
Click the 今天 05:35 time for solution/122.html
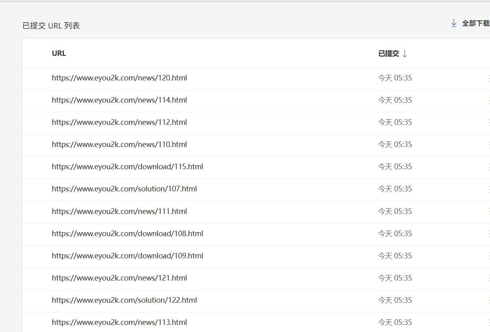coord(395,300)
